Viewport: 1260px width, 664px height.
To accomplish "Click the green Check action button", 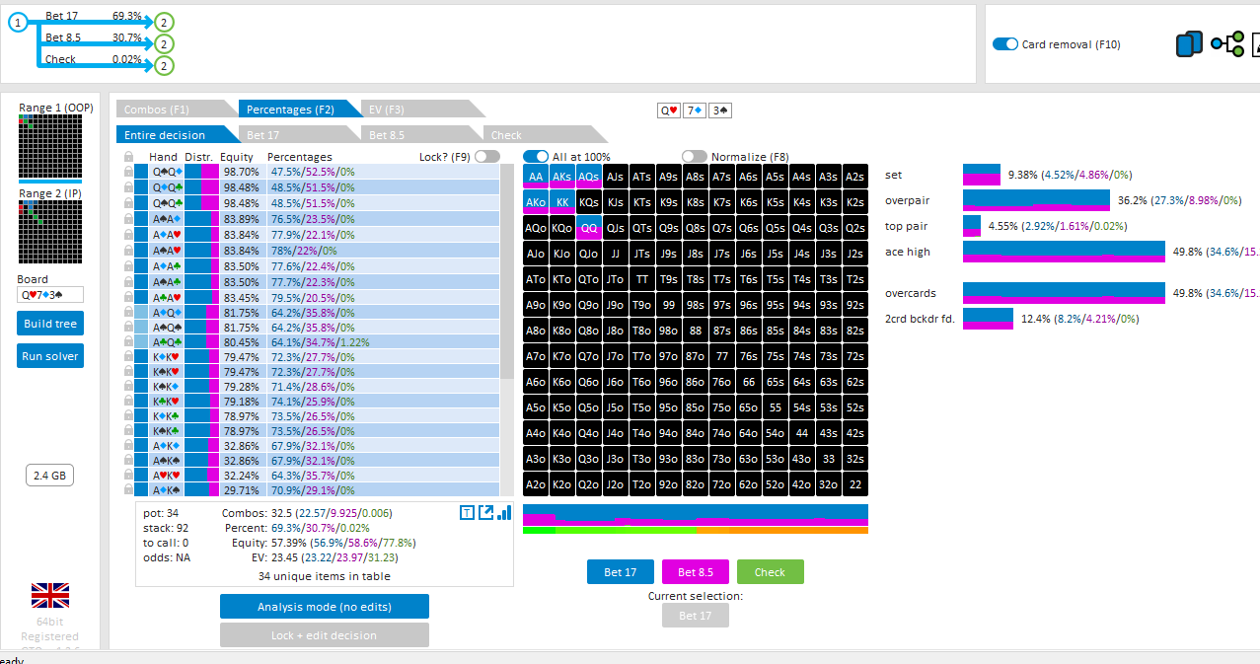I will pos(771,571).
